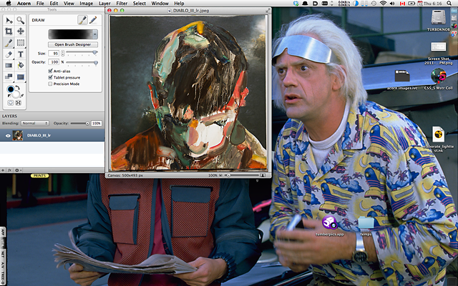Open layer gear actions dropdown

(x=17, y=170)
